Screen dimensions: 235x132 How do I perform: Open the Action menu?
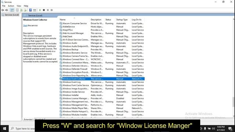click(x=11, y=6)
